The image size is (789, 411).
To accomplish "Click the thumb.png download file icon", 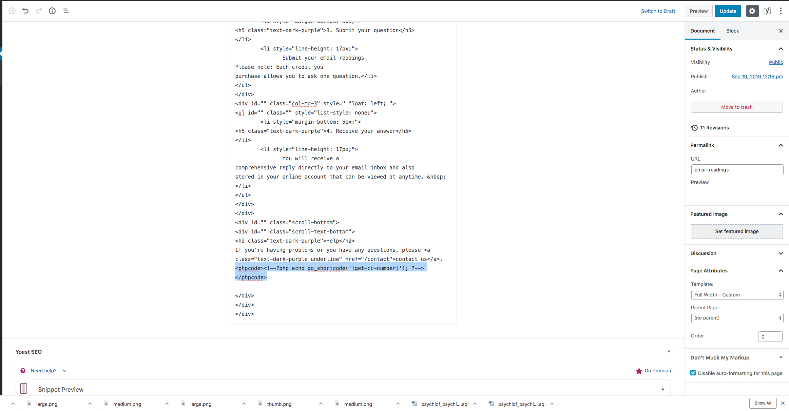I will coord(261,404).
